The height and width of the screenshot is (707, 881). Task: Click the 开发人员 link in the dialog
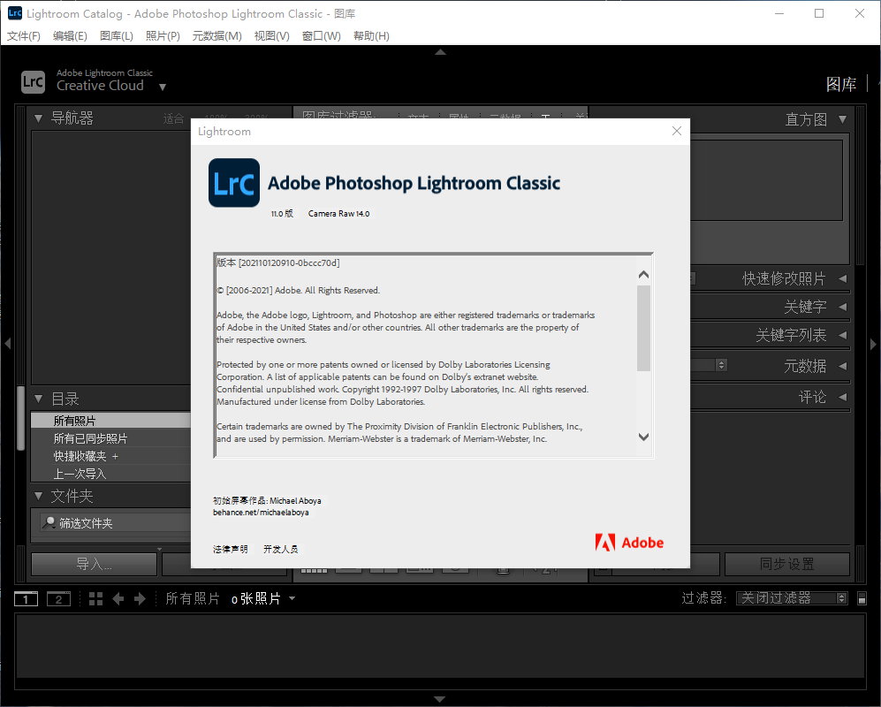pyautogui.click(x=281, y=549)
